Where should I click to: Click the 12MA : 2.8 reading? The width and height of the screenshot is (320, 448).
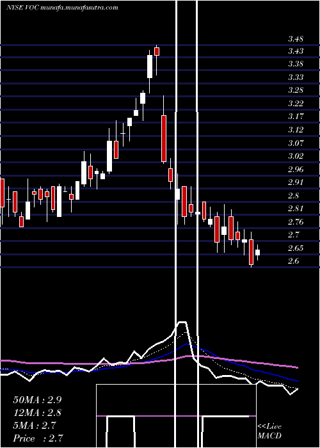(37, 413)
